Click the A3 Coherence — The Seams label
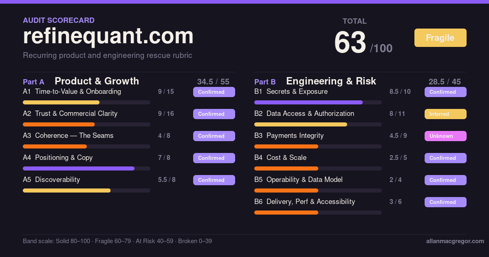This screenshot has height=257, width=489. click(68, 135)
